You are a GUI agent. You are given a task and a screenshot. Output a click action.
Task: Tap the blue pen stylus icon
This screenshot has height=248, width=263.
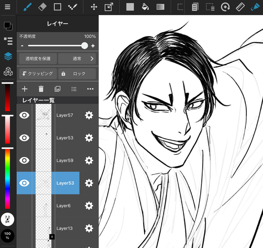(x=255, y=7)
